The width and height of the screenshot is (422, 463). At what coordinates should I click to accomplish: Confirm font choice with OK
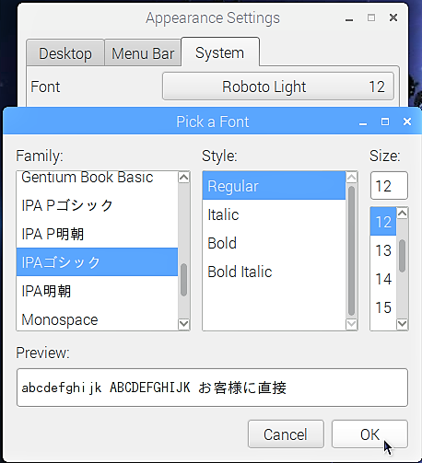coord(369,434)
